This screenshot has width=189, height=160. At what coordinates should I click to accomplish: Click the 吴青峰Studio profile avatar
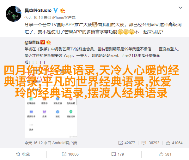pos(14,14)
